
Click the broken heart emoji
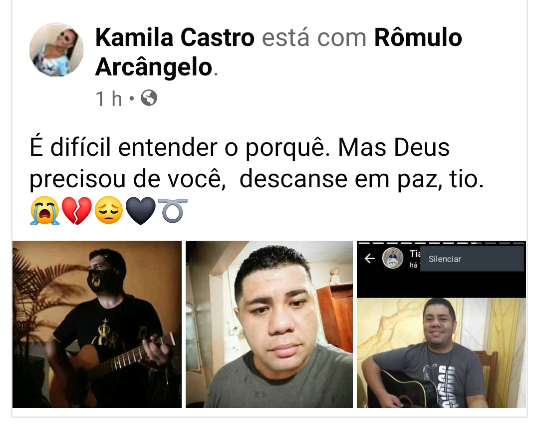point(77,211)
